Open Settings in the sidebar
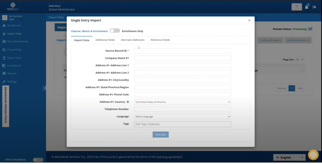This screenshot has width=322, height=164. (x=12, y=82)
